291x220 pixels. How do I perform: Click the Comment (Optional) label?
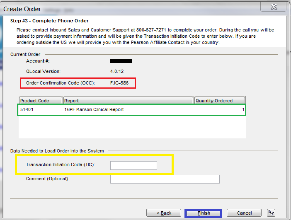[x=48, y=179]
